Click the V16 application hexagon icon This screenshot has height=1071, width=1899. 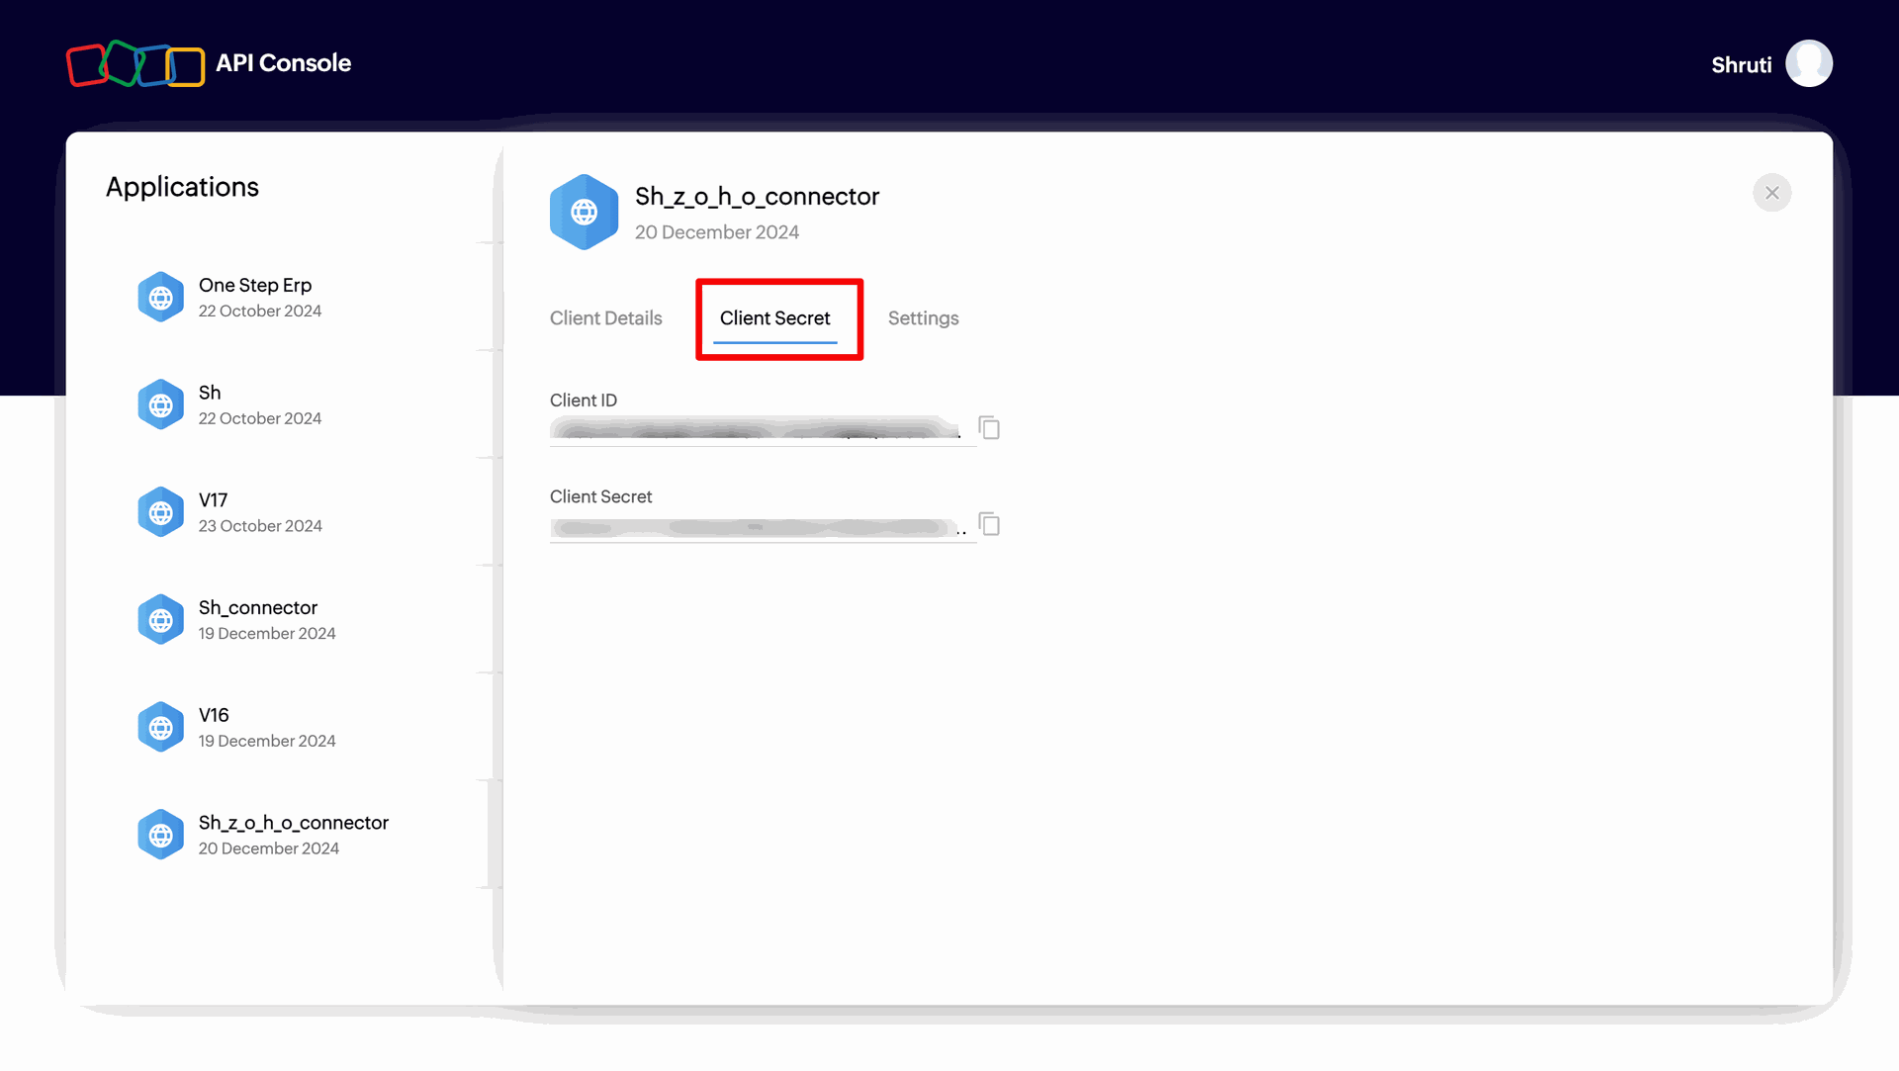click(x=160, y=728)
